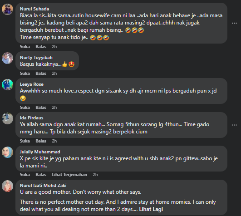The width and height of the screenshot is (241, 216).
Task: Like Nurul Suhada's comment with Suka
Action: click(x=25, y=47)
